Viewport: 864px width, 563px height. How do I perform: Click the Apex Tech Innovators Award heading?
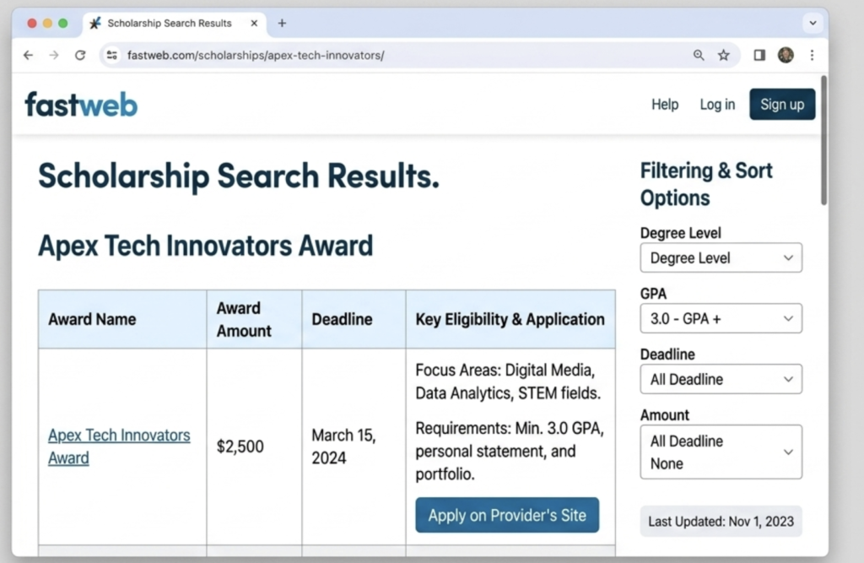[206, 246]
